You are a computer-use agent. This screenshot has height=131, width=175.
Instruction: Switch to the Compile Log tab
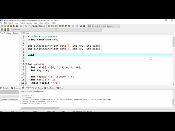(x=28, y=88)
